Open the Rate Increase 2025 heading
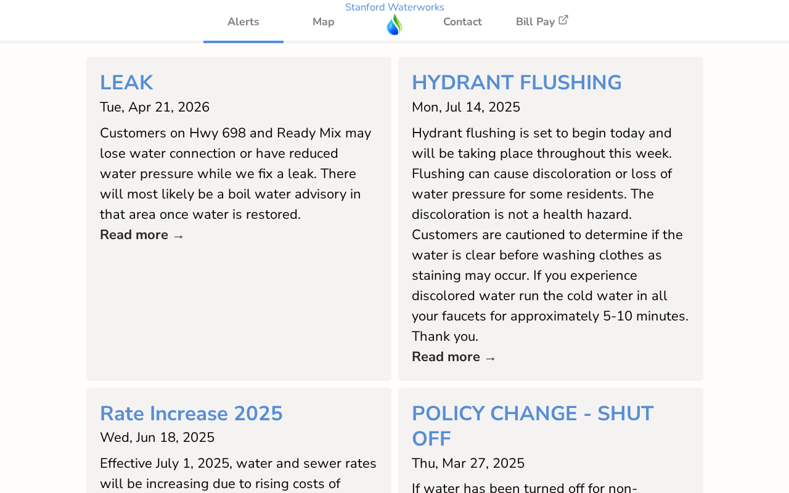 coord(191,414)
